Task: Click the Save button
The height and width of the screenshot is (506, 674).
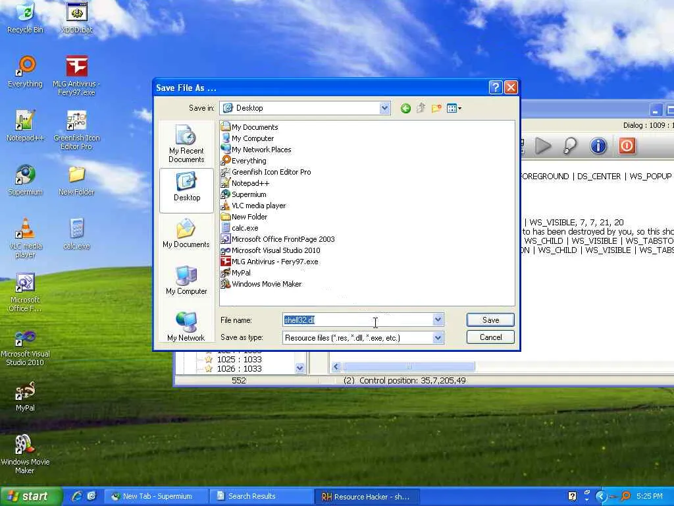Action: (x=490, y=320)
